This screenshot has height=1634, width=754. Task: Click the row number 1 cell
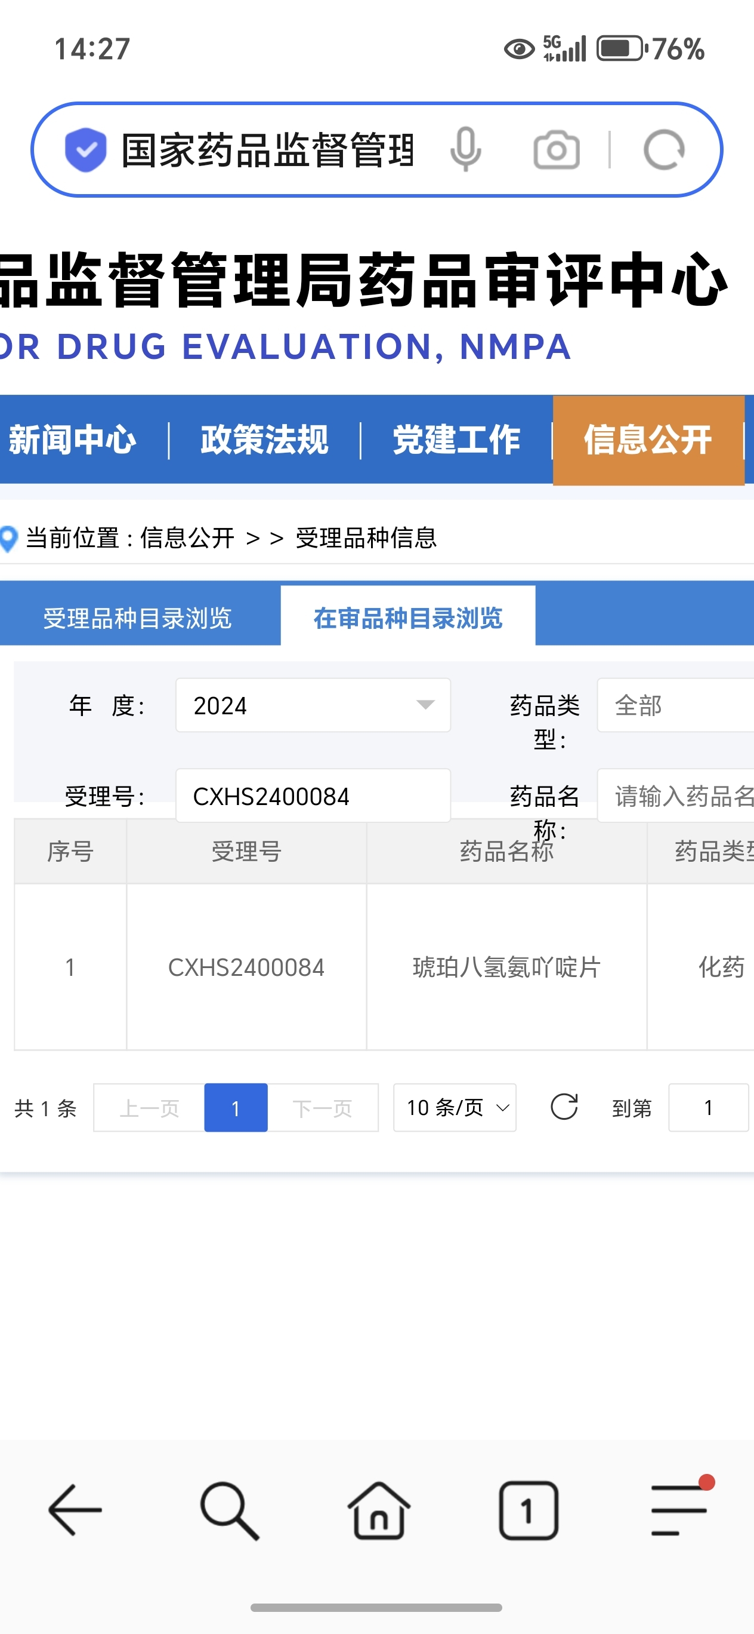(x=70, y=967)
